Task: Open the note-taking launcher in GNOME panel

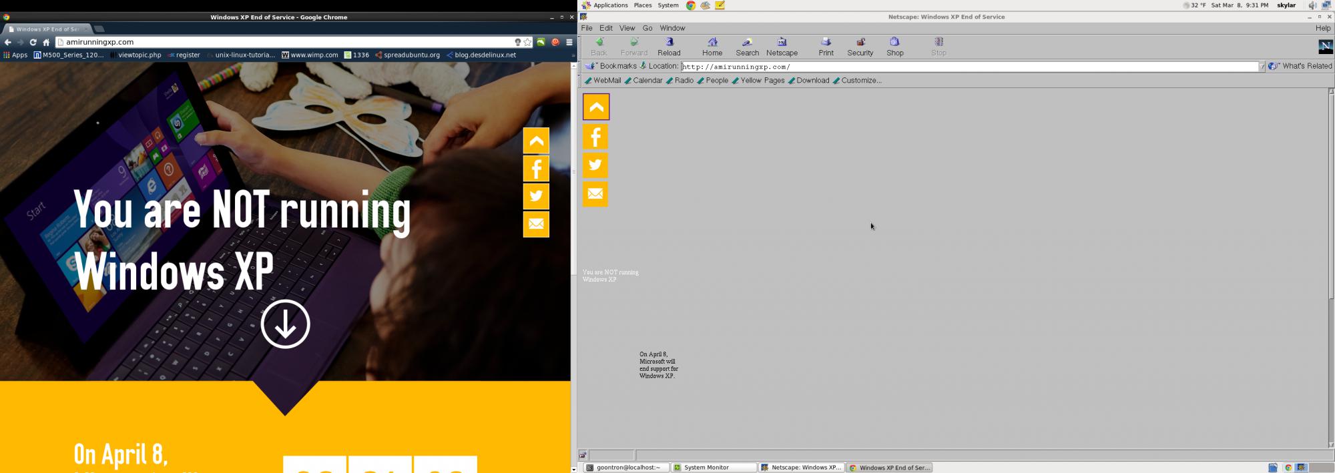Action: 720,5
